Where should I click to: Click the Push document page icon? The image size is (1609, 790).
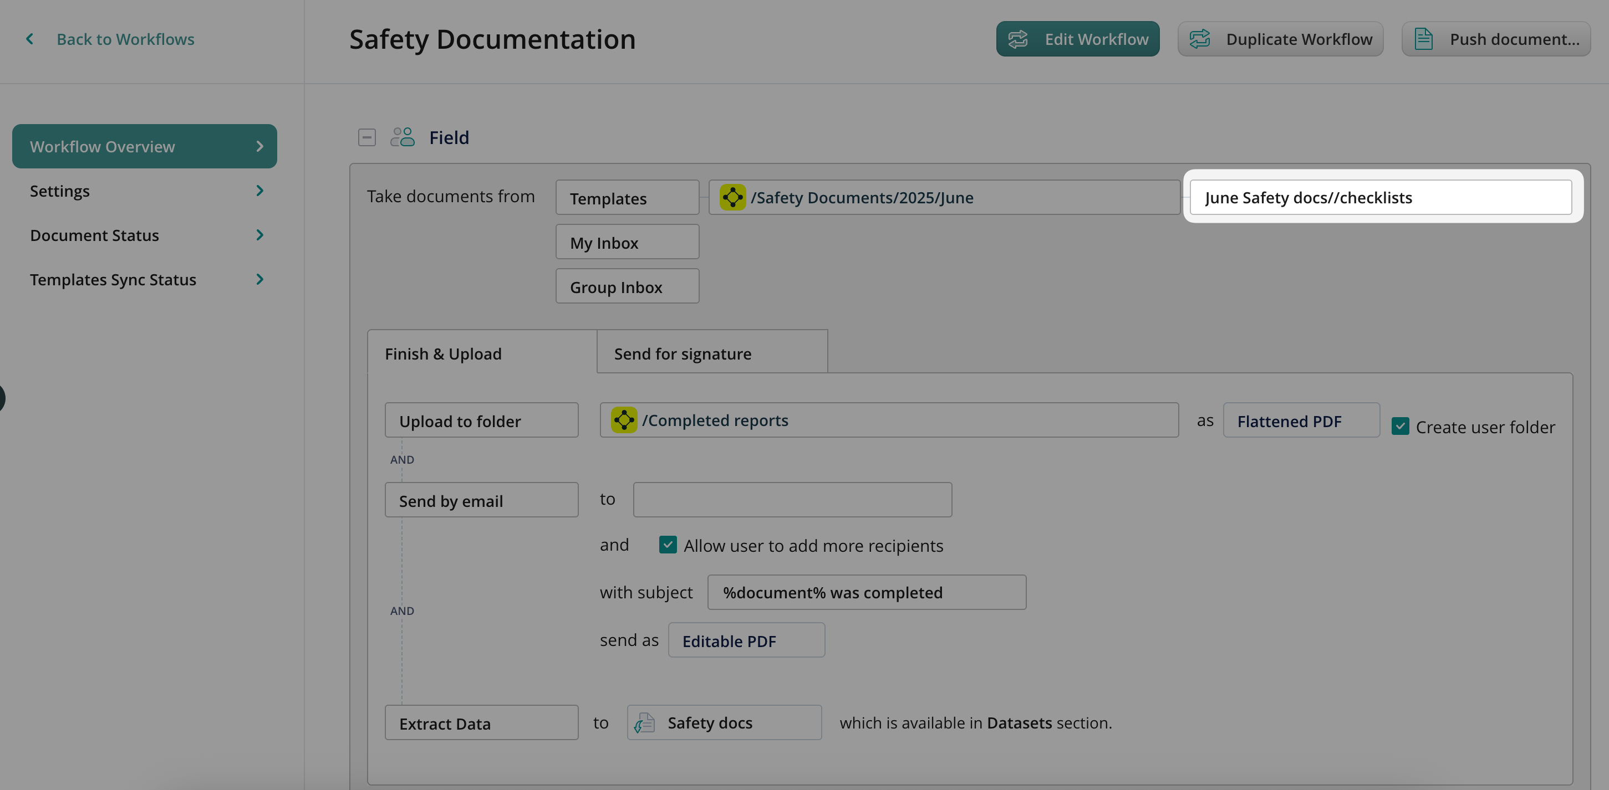(x=1423, y=39)
